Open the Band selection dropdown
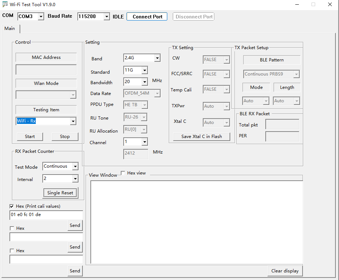 tap(157, 58)
